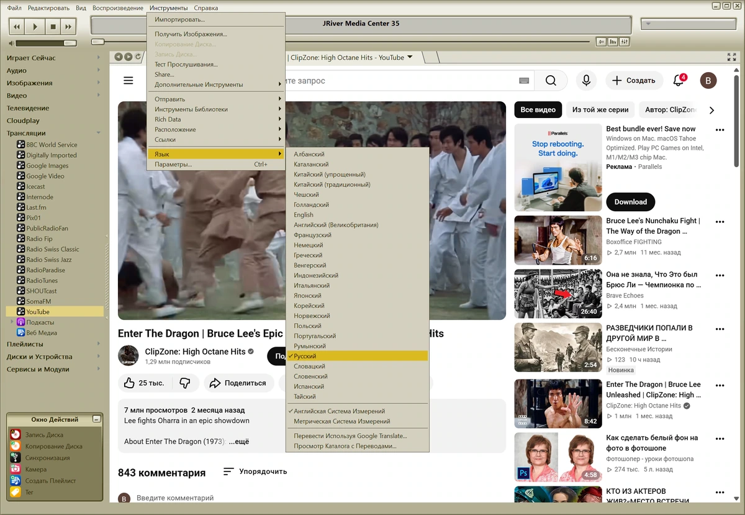Dislike the video with thumbs down
The height and width of the screenshot is (515, 745).
coord(184,383)
